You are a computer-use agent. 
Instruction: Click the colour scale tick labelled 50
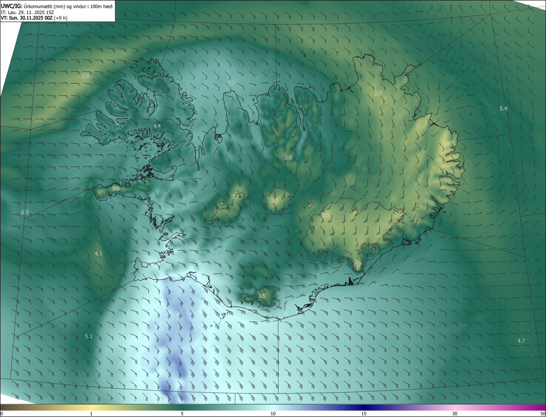point(543,414)
